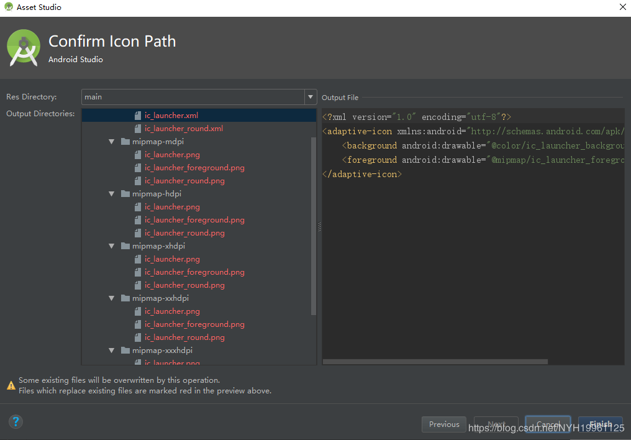This screenshot has width=631, height=440.
Task: Collapse the mipmap-mdpi folder
Action: [x=112, y=142]
